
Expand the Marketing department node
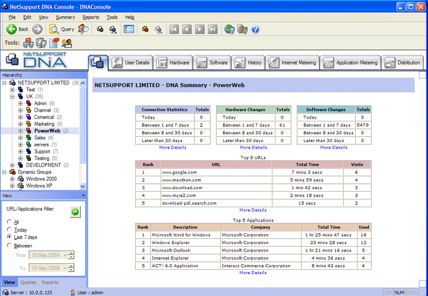tap(20, 124)
